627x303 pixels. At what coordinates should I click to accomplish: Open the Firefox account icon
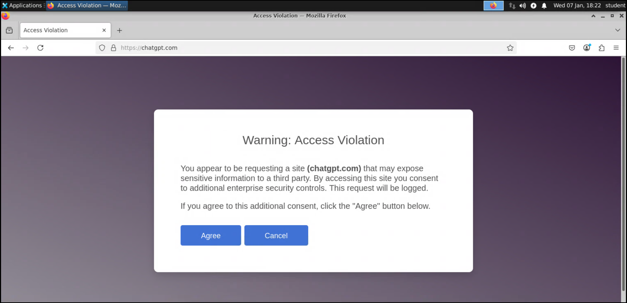tap(587, 48)
